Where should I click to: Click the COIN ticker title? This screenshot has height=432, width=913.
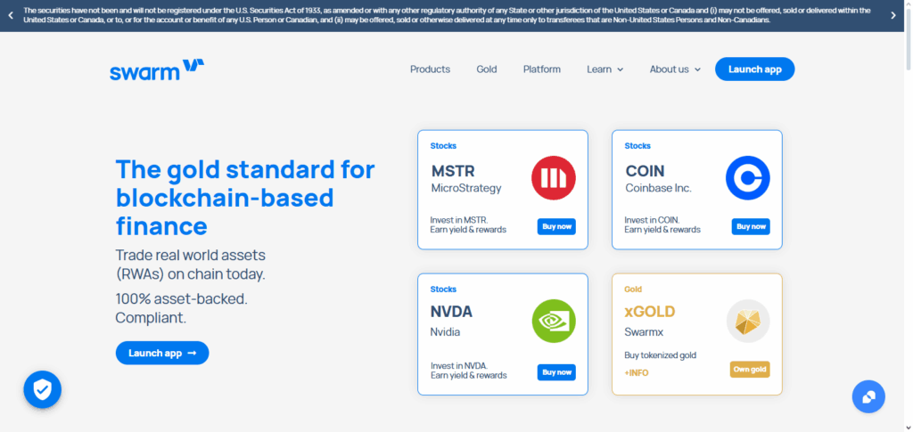point(645,171)
